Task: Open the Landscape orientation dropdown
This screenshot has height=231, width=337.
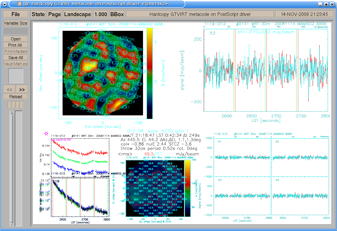Action: tap(78, 14)
